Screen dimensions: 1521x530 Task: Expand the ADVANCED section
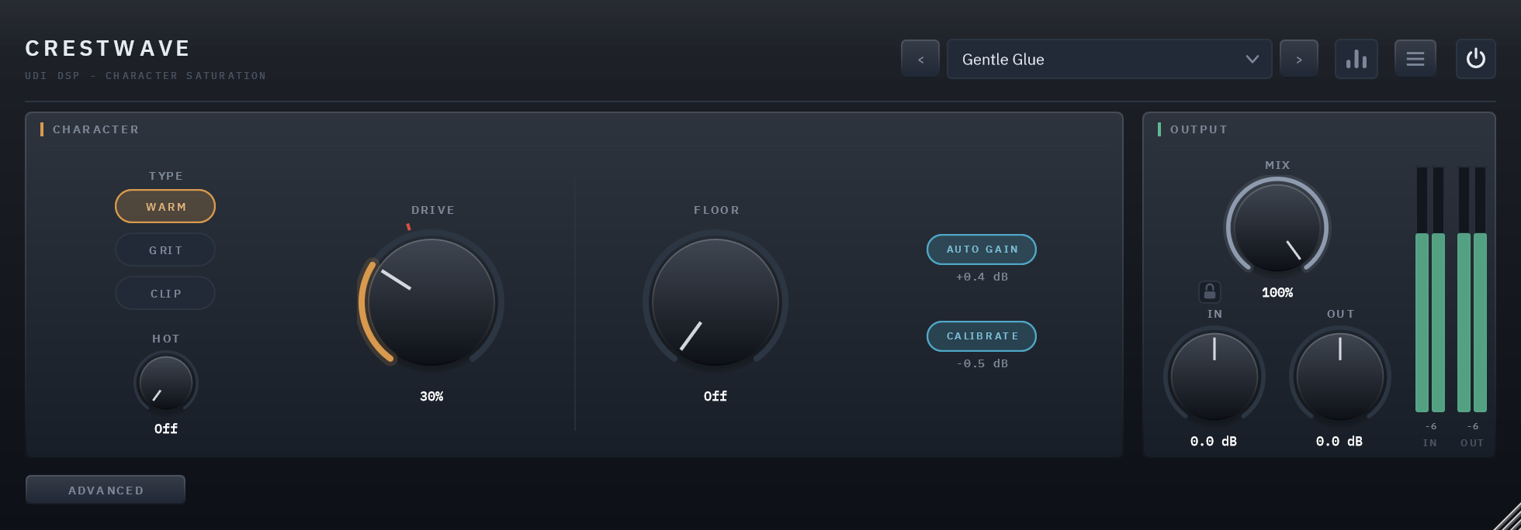point(106,490)
